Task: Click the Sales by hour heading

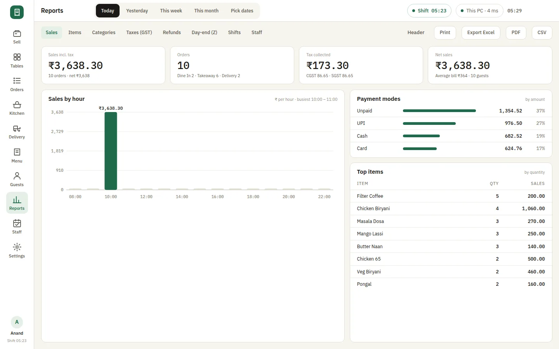Action: (x=66, y=99)
